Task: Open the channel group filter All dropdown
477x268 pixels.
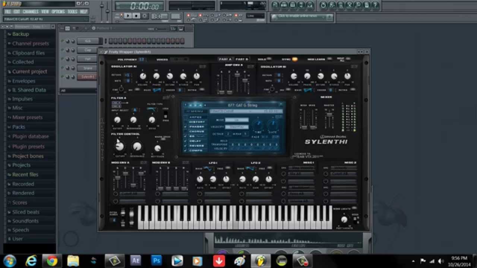Action: pos(79,90)
